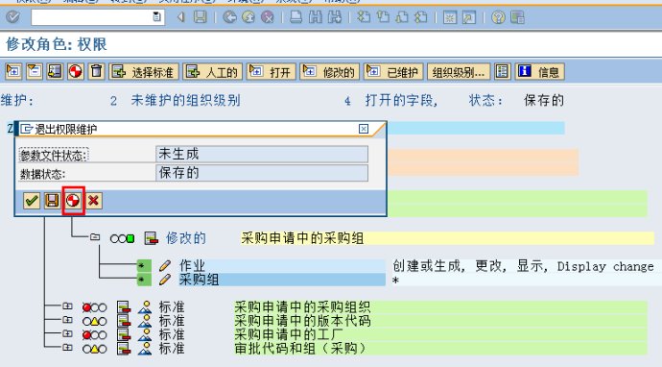Expand the 采购申请中的工厂 tree node
Screen dimensions: 662x367
tap(67, 333)
